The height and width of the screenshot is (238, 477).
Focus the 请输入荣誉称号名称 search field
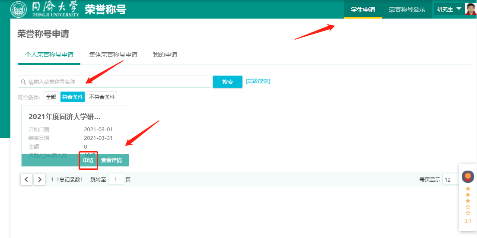117,82
